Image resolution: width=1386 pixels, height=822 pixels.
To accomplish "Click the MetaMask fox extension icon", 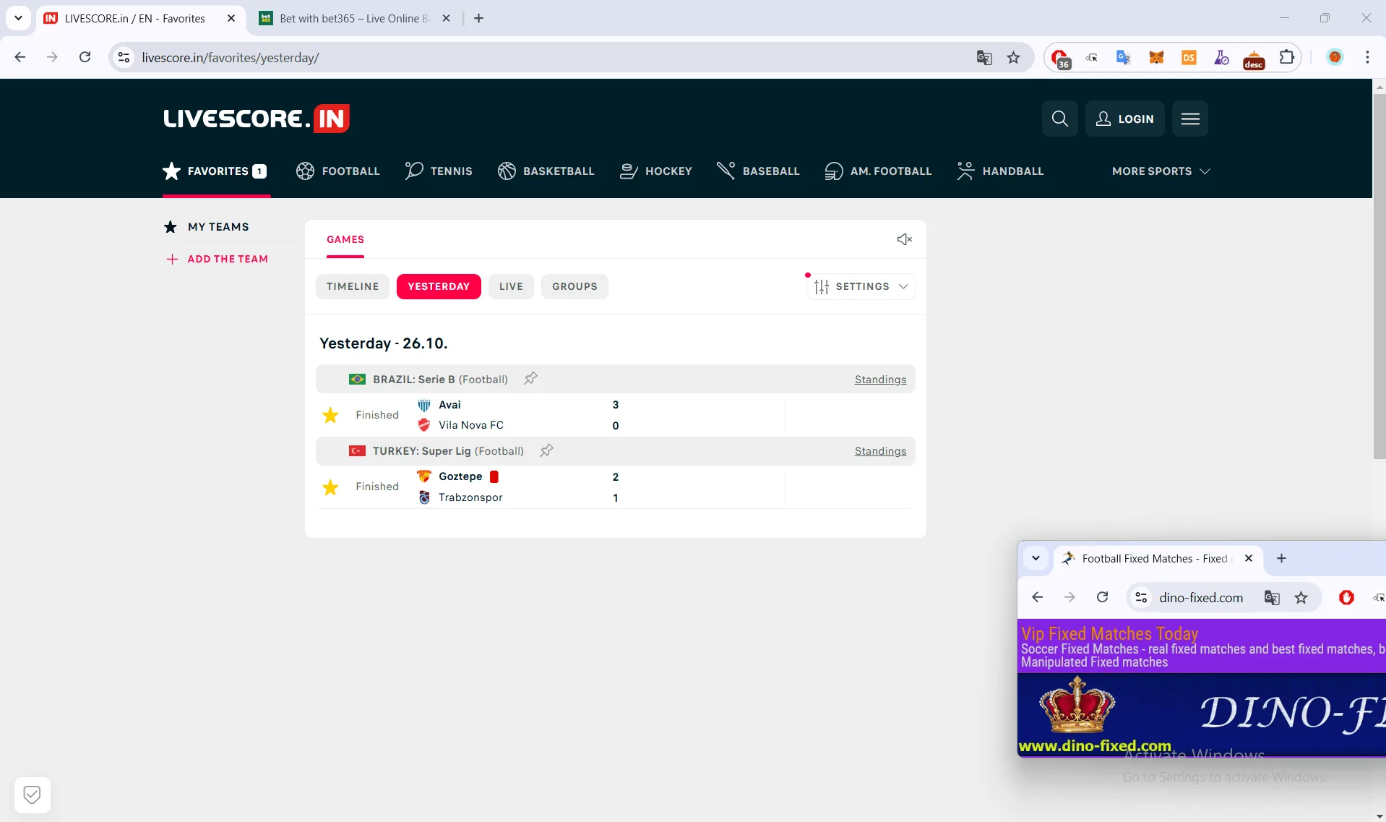I will 1156,57.
